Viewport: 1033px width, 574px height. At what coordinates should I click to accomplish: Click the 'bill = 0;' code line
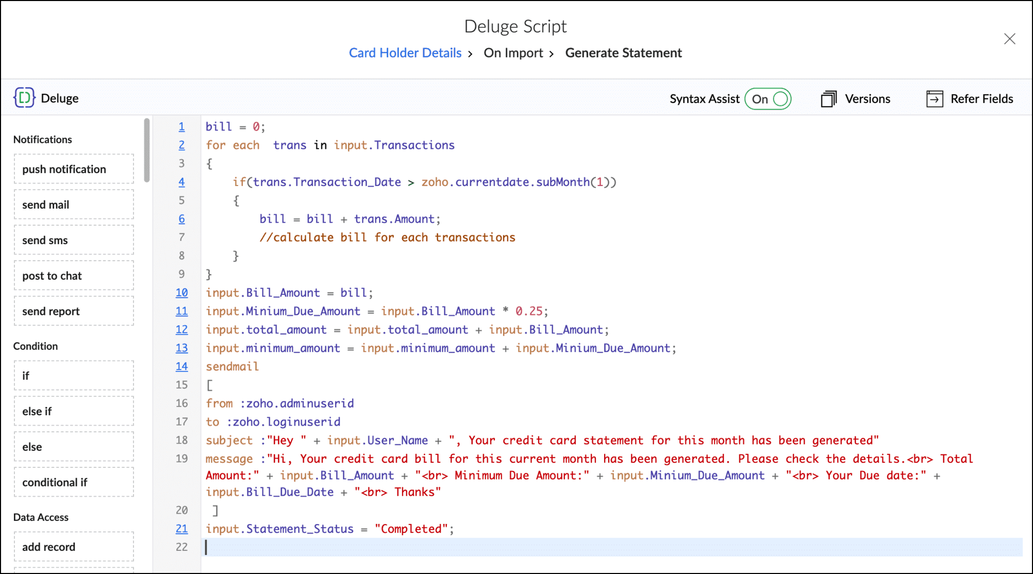pos(236,127)
